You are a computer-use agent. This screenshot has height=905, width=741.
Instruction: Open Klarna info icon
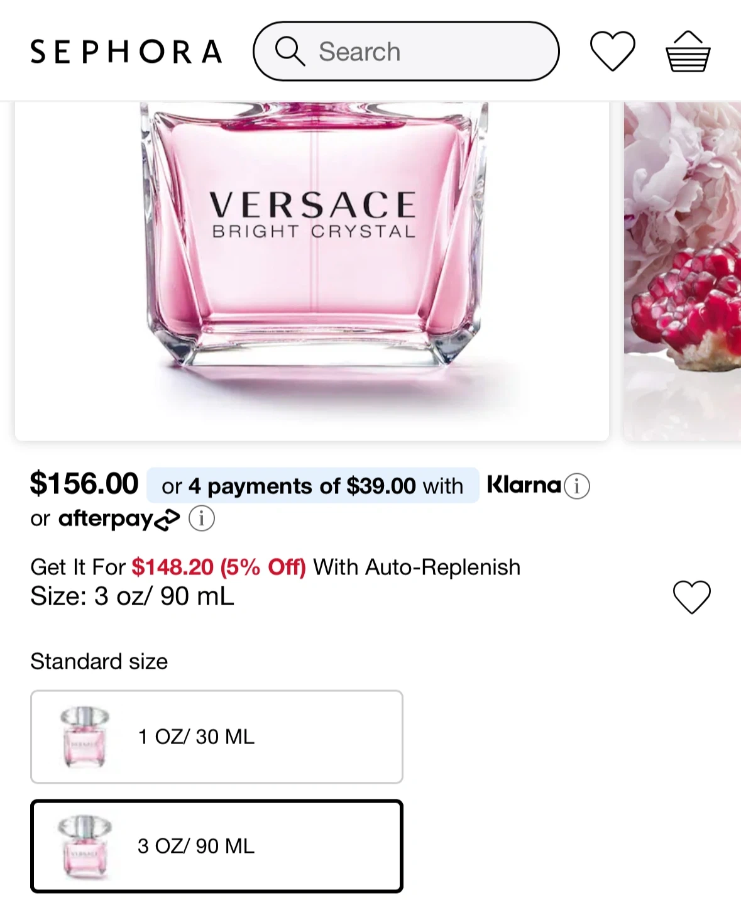(x=577, y=486)
